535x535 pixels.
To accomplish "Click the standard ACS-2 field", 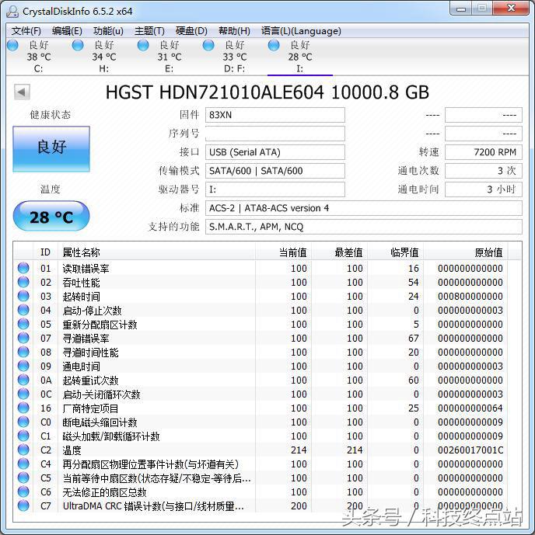I will click(x=363, y=208).
